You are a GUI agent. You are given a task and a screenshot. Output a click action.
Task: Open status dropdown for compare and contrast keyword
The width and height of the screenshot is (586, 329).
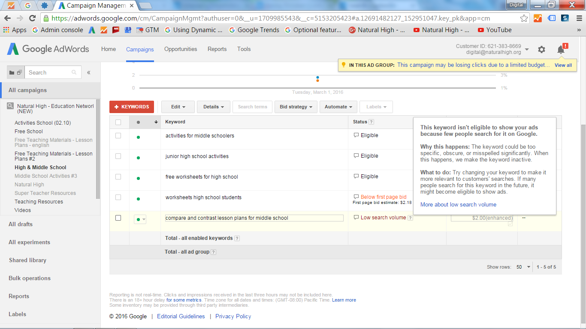140,219
